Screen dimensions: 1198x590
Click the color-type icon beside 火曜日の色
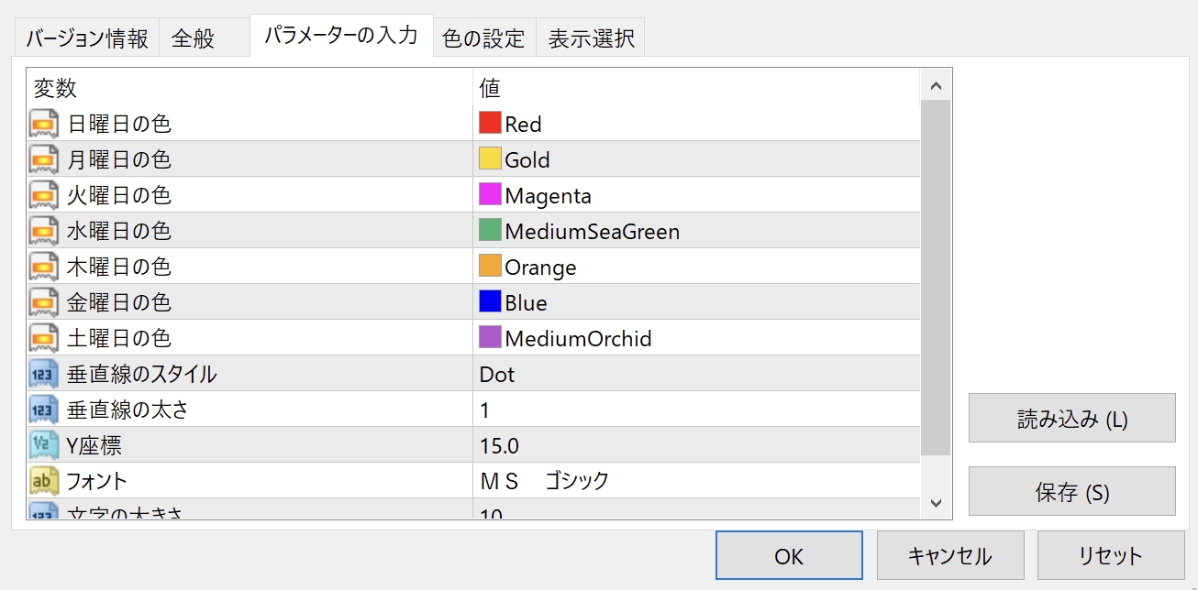click(42, 195)
